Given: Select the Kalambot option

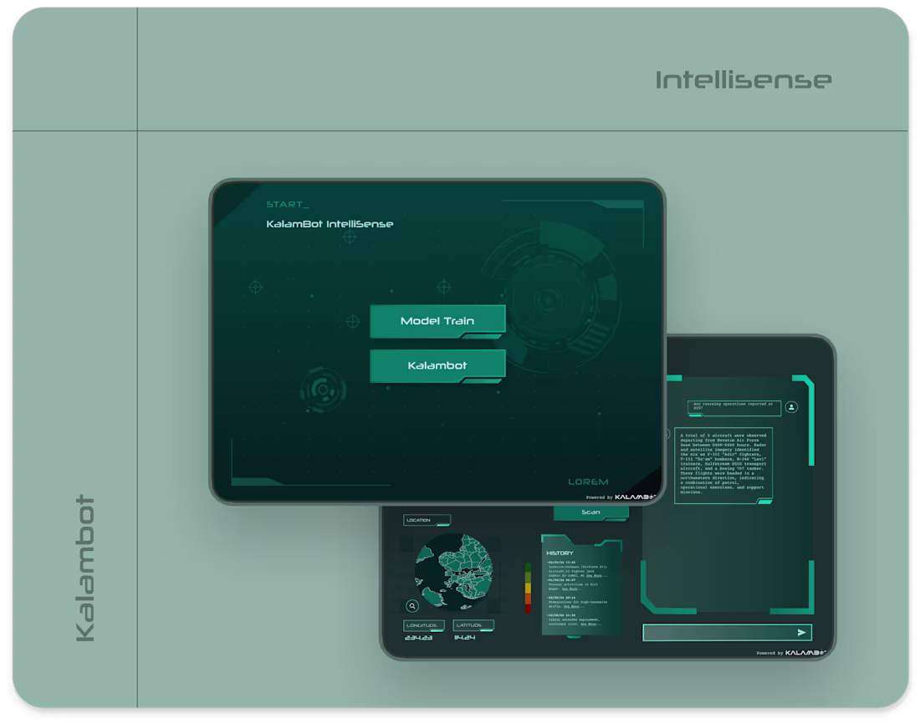Looking at the screenshot, I should pos(437,365).
